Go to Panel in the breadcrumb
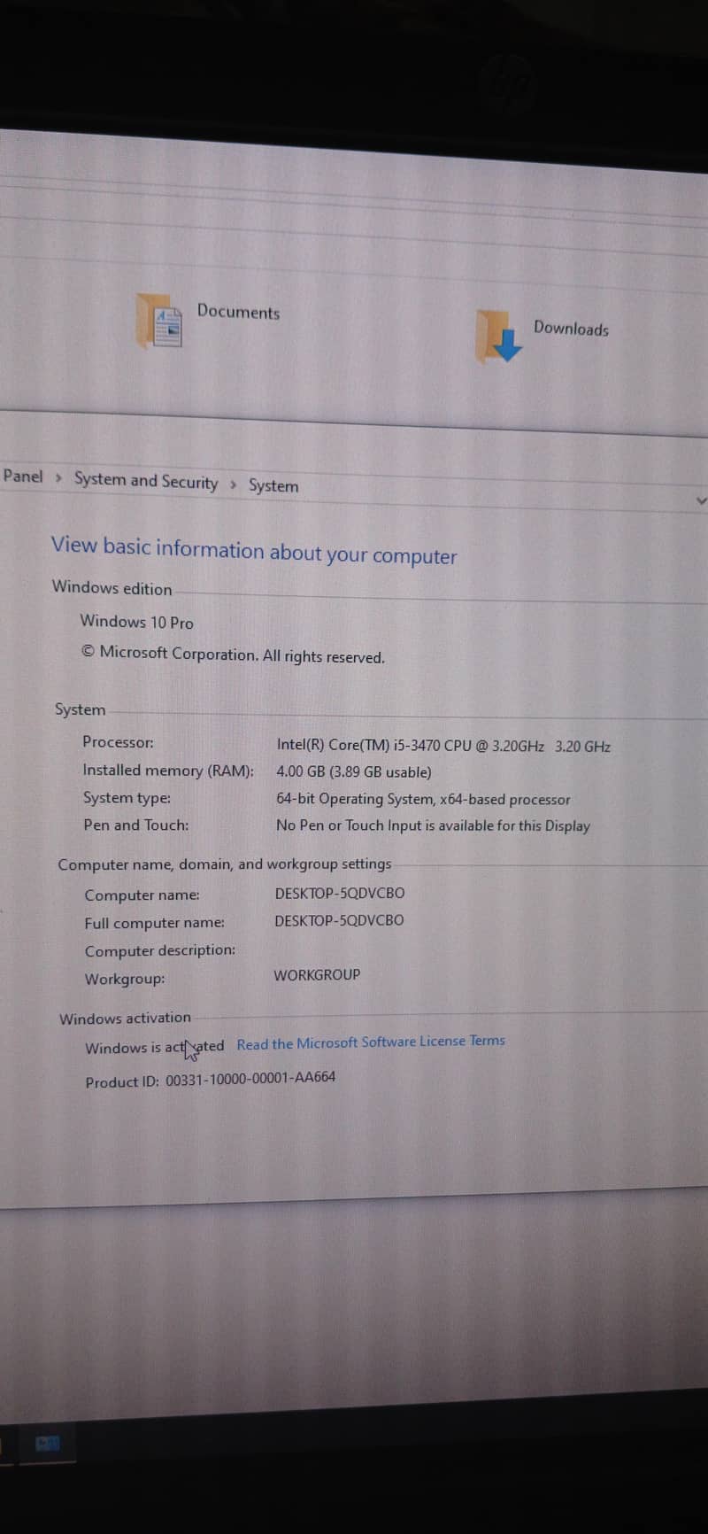This screenshot has width=708, height=1534. (x=22, y=476)
